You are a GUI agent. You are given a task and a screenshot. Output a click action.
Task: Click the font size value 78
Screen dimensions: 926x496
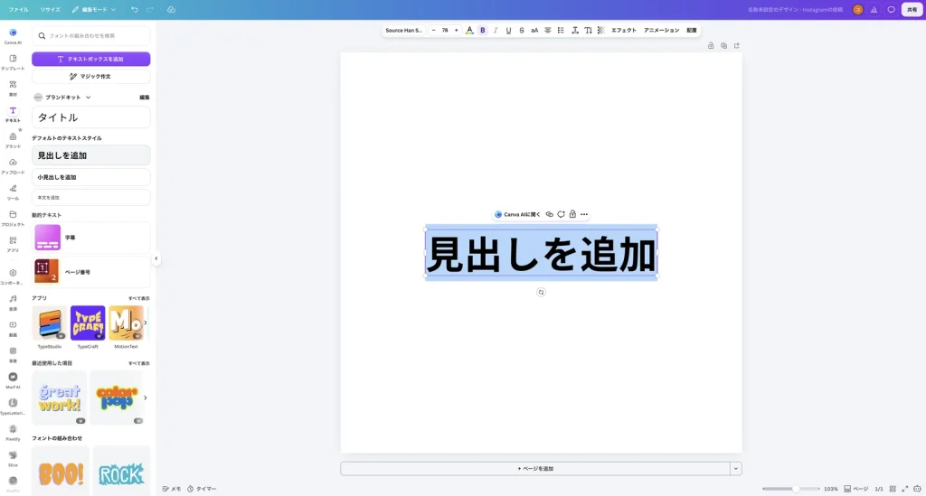click(x=445, y=30)
